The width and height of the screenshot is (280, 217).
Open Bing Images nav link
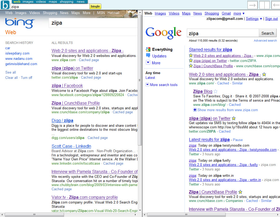(21, 13)
